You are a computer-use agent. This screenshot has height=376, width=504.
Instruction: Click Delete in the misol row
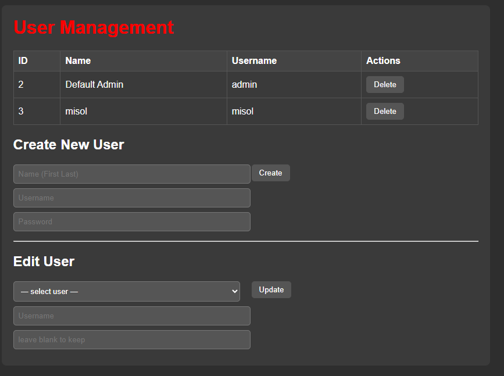384,112
